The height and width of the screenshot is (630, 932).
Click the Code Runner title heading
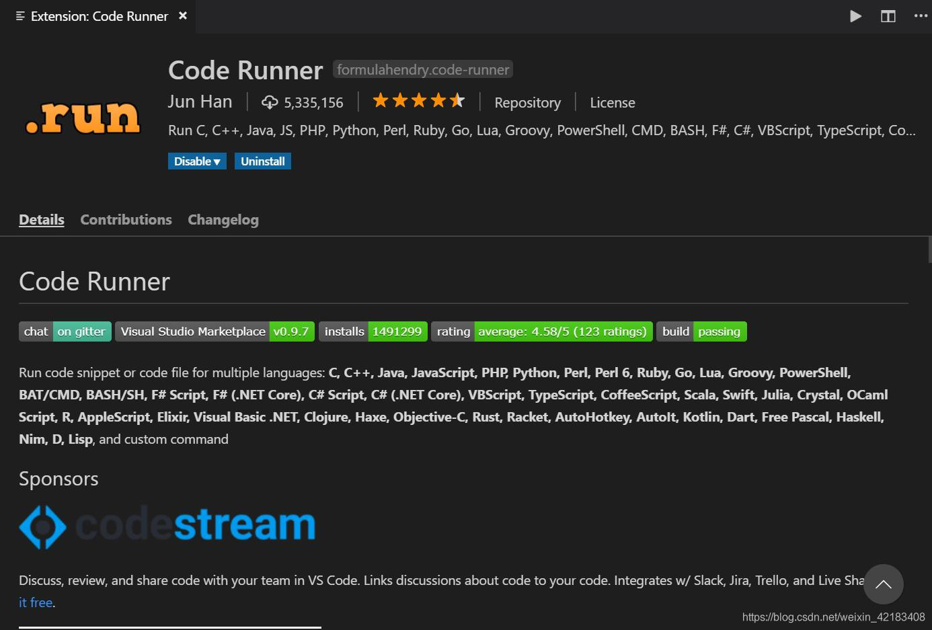click(x=245, y=70)
